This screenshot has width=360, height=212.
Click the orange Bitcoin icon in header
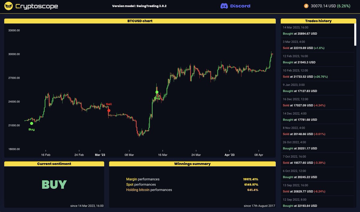tap(306, 6)
